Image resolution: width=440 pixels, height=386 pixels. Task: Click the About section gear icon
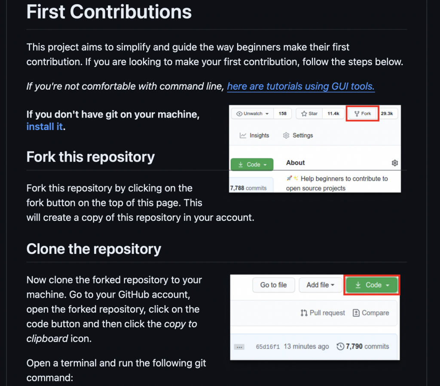(x=395, y=163)
